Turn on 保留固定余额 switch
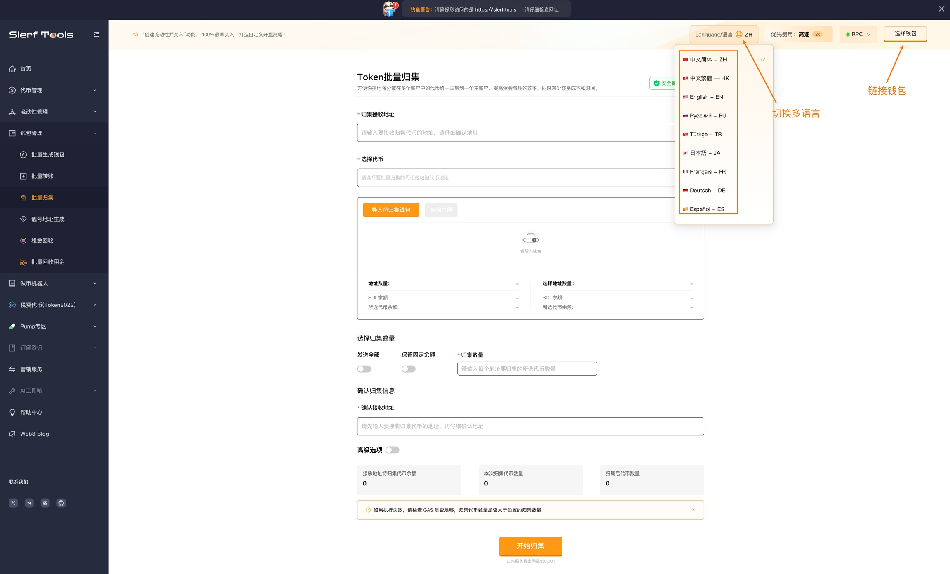 pyautogui.click(x=409, y=369)
